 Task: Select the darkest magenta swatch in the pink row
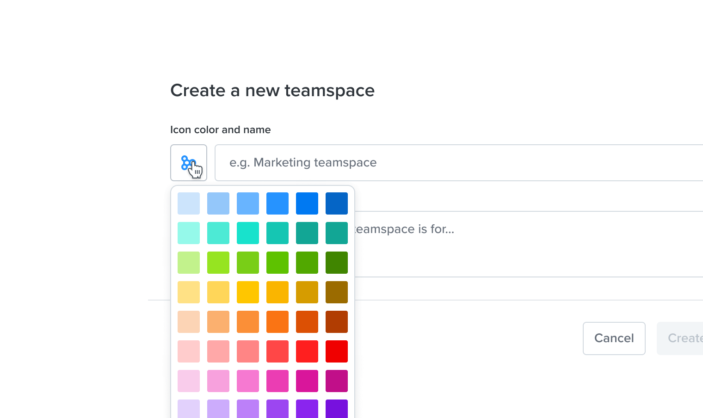pyautogui.click(x=337, y=381)
